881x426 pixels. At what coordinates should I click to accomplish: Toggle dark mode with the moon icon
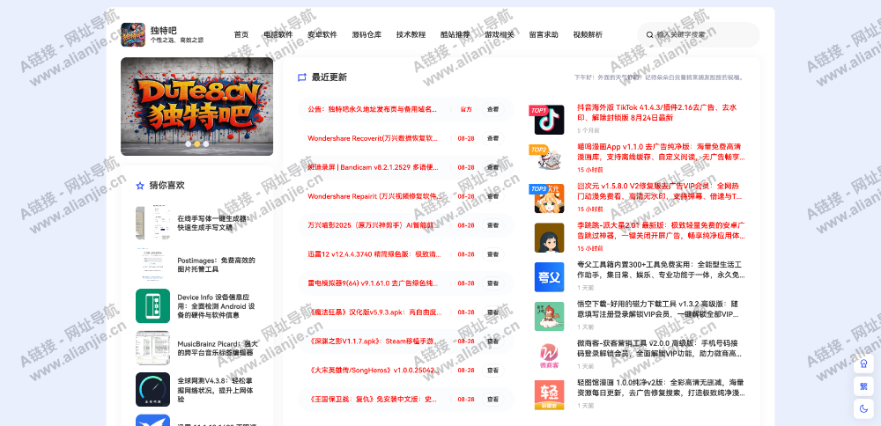click(x=863, y=408)
